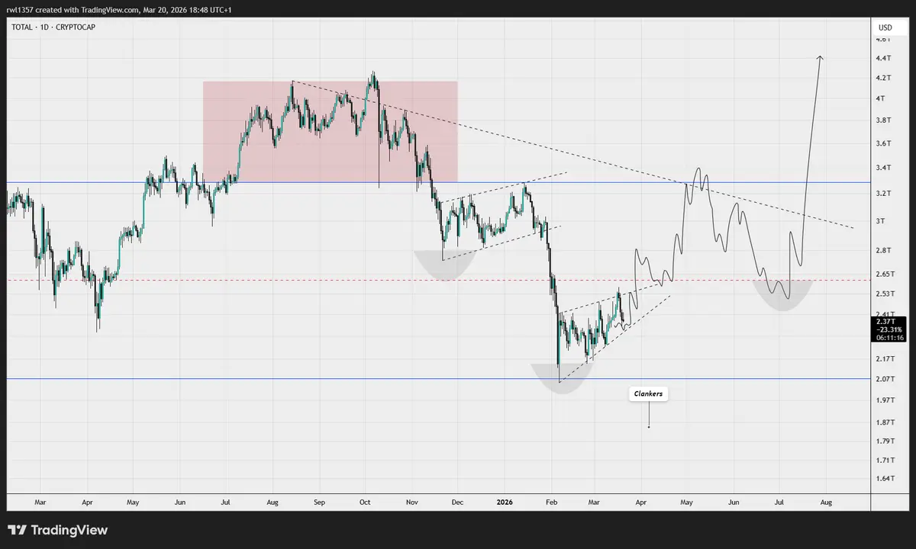
Task: Click the 3.2T price axis label
Action: [885, 194]
